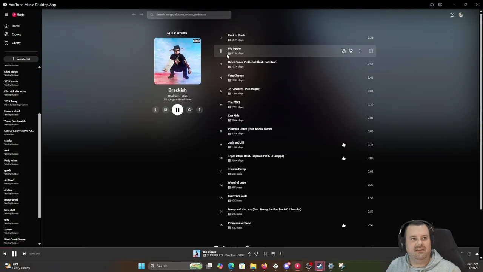The image size is (483, 272).
Task: Dislike current song in player bar
Action: (256, 254)
